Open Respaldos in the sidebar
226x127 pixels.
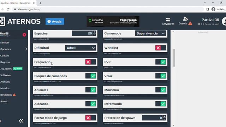point(6,95)
